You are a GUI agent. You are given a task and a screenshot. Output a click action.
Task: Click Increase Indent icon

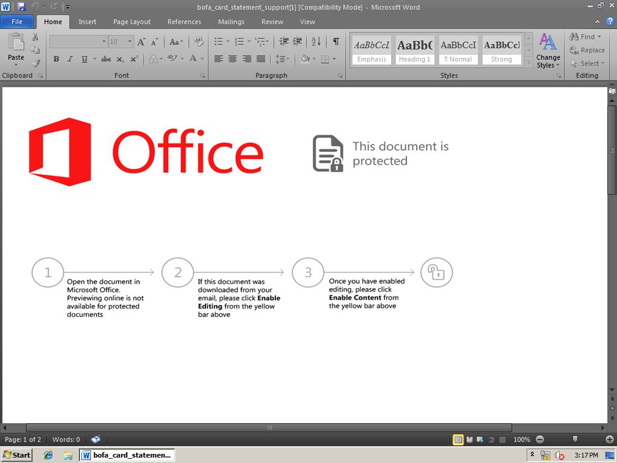click(298, 42)
